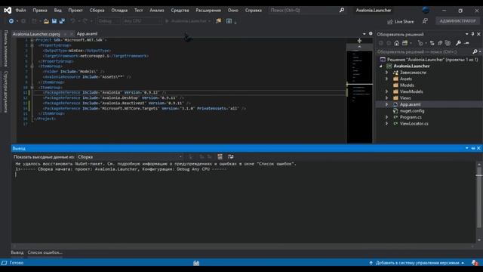Image resolution: width=483 pixels, height=272 pixels.
Task: Select the solution 'Avalonia.Launcher' root node
Action: pyautogui.click(x=429, y=60)
